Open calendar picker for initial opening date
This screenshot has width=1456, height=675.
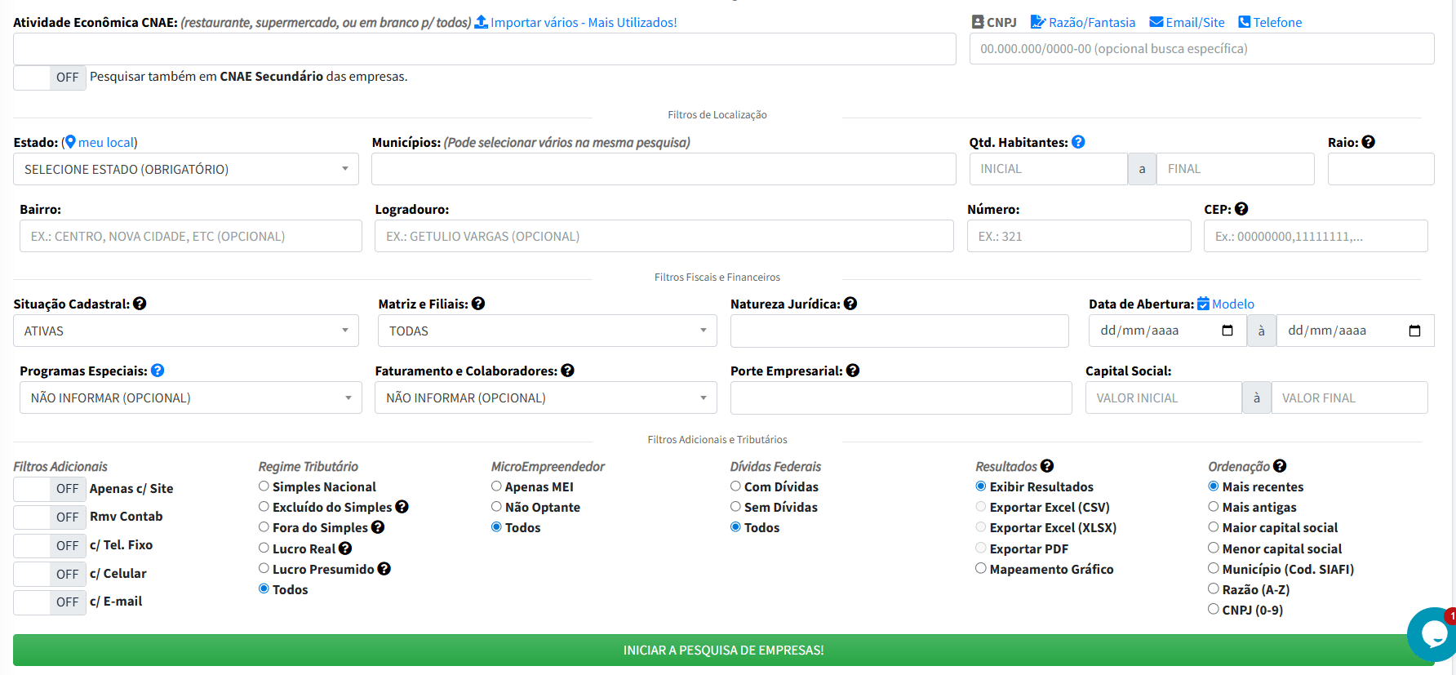pos(1227,331)
